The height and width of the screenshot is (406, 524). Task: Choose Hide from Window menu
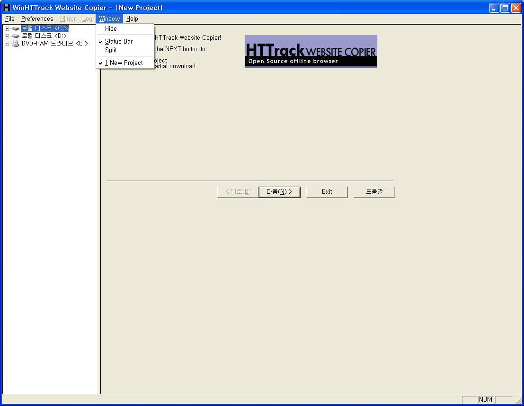tap(124, 29)
